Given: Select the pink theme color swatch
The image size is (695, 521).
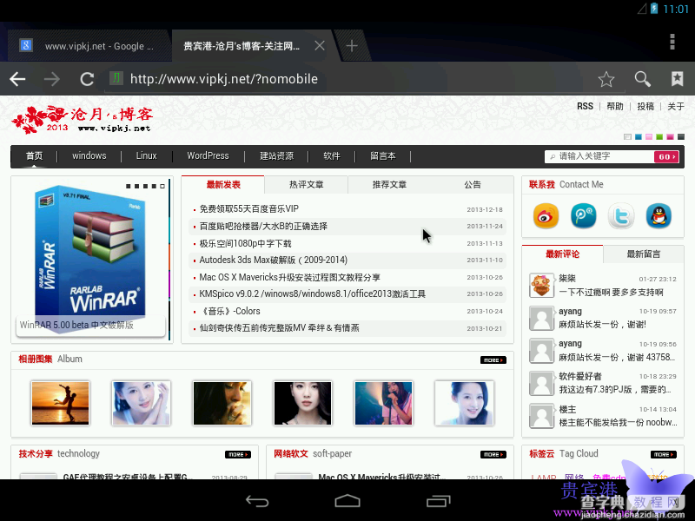Looking at the screenshot, I should tap(649, 137).
